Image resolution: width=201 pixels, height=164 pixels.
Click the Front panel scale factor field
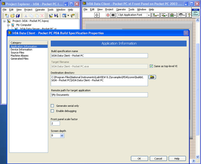pos(55,123)
